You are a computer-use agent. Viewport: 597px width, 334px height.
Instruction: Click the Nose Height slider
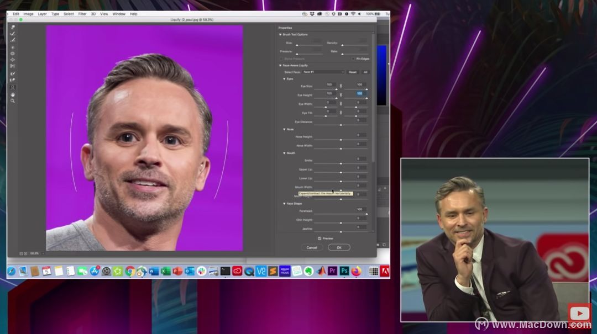pos(341,140)
